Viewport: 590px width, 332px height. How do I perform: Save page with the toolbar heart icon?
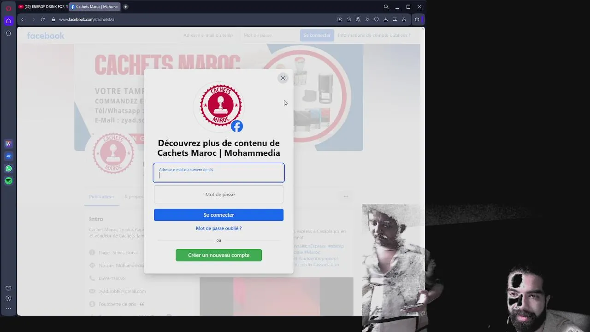pos(377,19)
